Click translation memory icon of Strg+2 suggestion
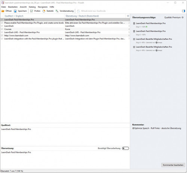Viewport: 187px width, 173px height. pyautogui.click(x=134, y=31)
